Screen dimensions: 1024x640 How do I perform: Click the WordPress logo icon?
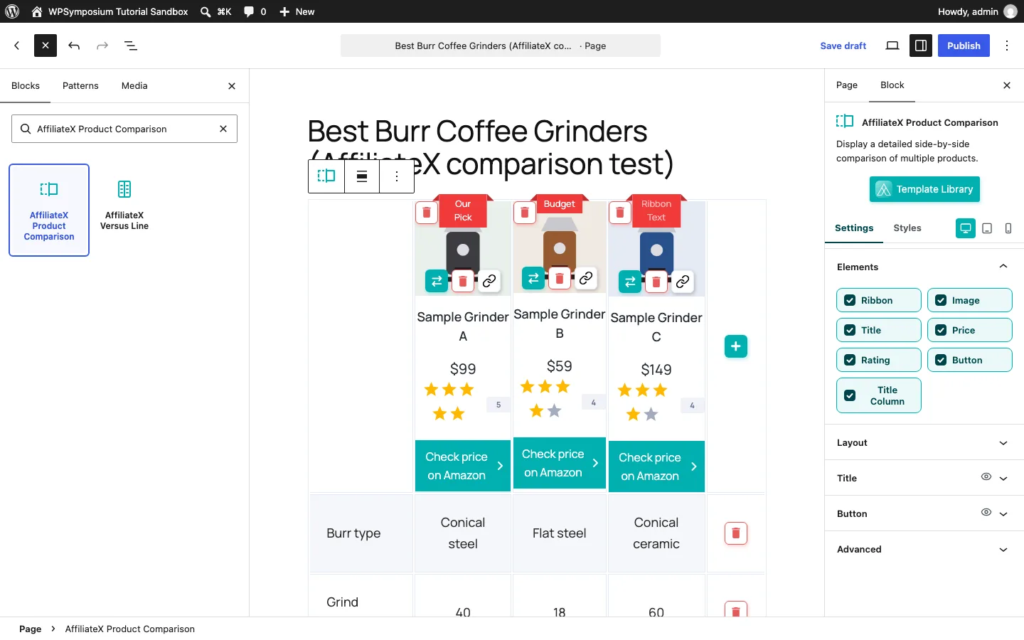point(12,11)
